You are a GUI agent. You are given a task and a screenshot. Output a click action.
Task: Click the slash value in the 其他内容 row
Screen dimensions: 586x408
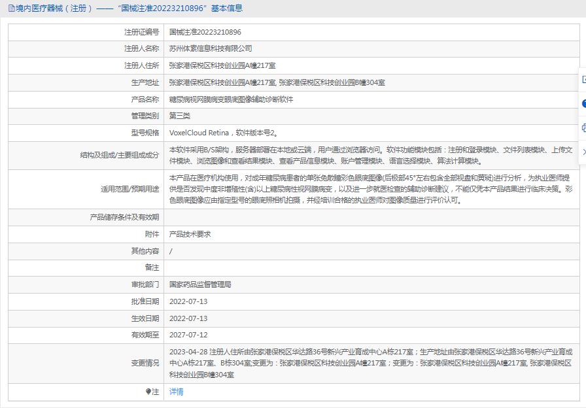point(171,251)
